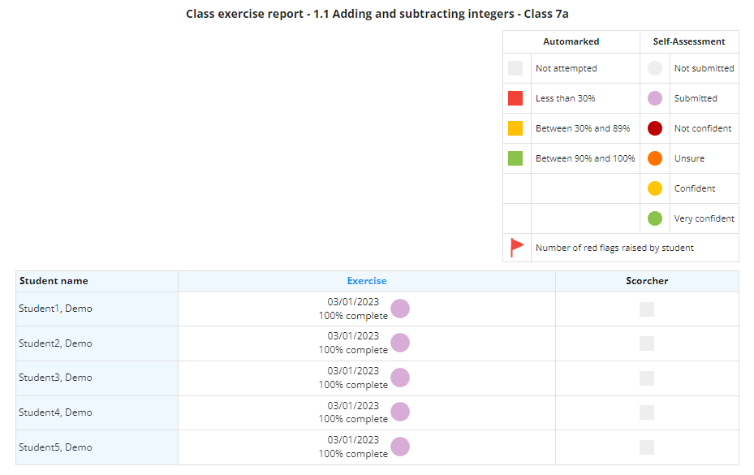Click Student4 purple submitted circle

coord(400,412)
